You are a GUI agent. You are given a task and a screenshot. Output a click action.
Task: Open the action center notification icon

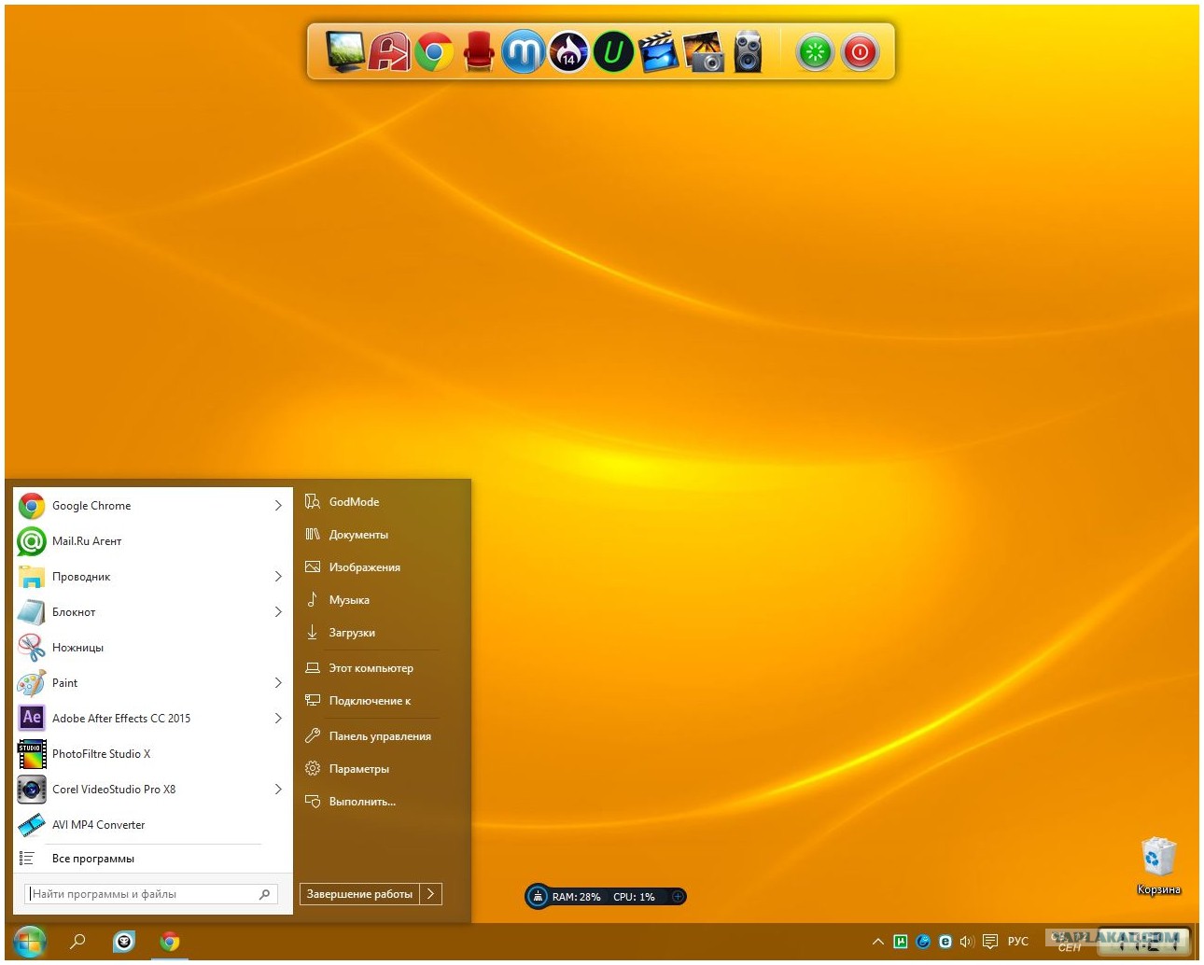[990, 942]
